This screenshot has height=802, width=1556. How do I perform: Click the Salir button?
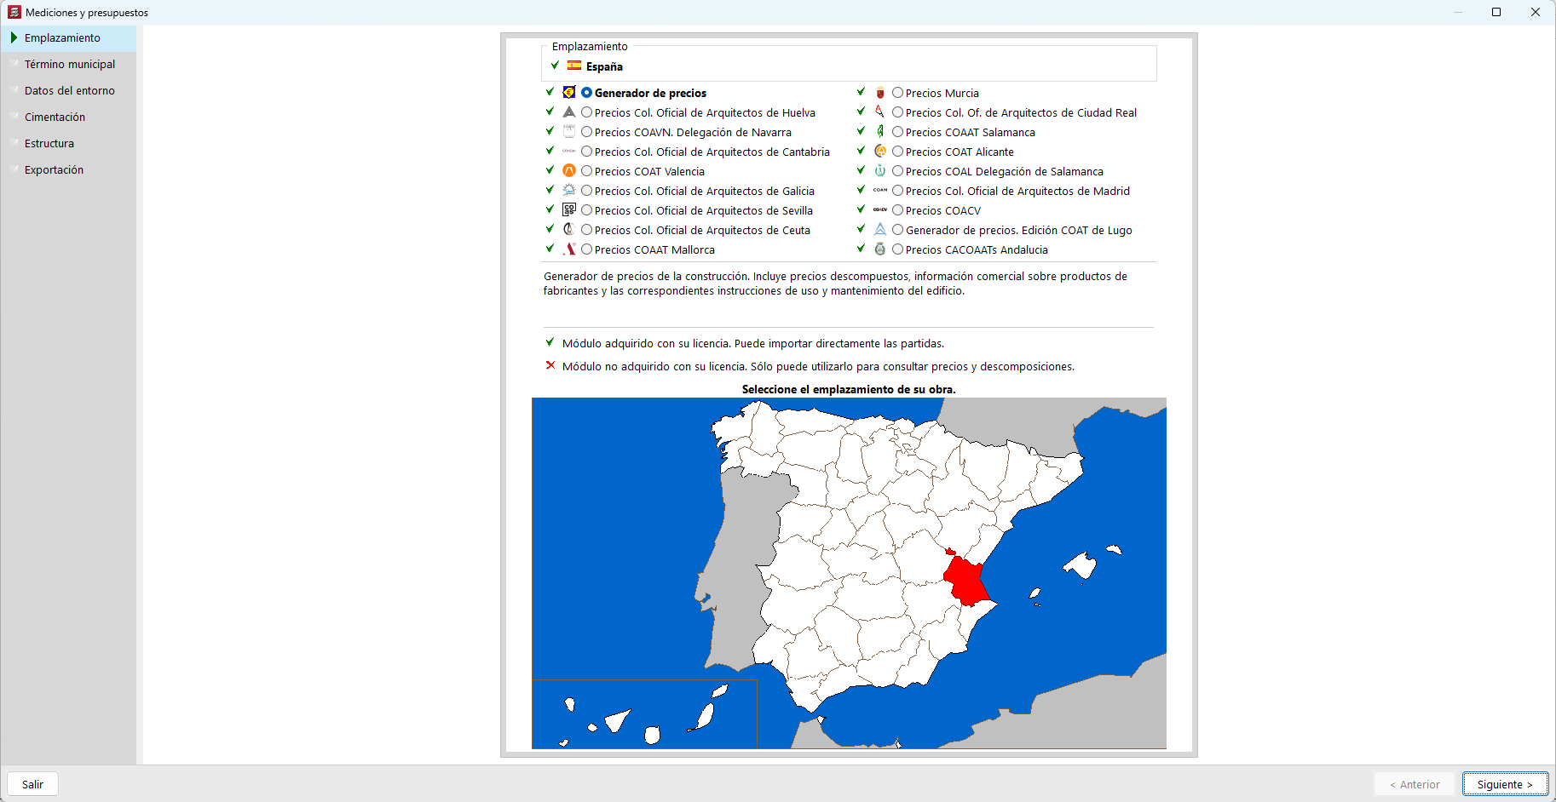pos(32,784)
